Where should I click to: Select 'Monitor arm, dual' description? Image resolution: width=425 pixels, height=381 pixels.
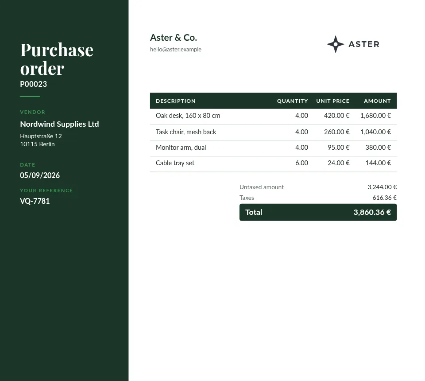tap(181, 148)
